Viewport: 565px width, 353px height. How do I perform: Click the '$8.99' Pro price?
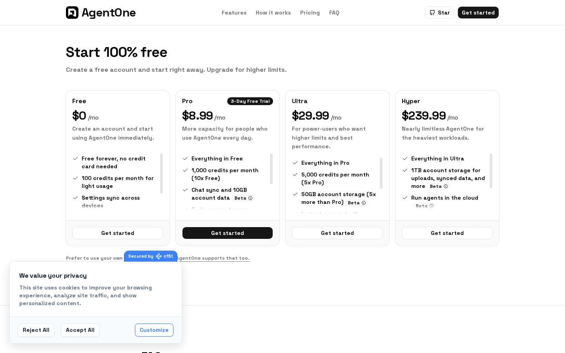coord(197,115)
